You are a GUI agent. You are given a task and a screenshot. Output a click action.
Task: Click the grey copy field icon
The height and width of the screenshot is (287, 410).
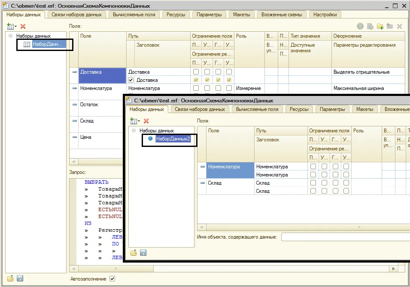[x=370, y=26]
